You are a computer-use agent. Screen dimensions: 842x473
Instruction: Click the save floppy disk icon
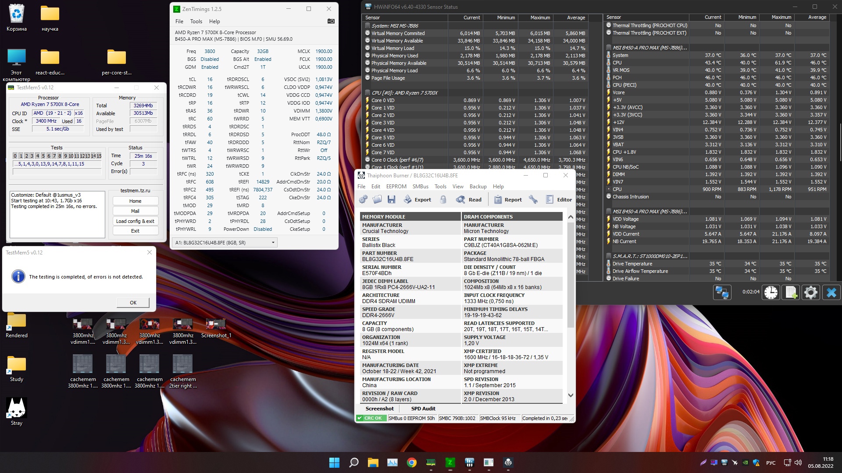coord(391,200)
